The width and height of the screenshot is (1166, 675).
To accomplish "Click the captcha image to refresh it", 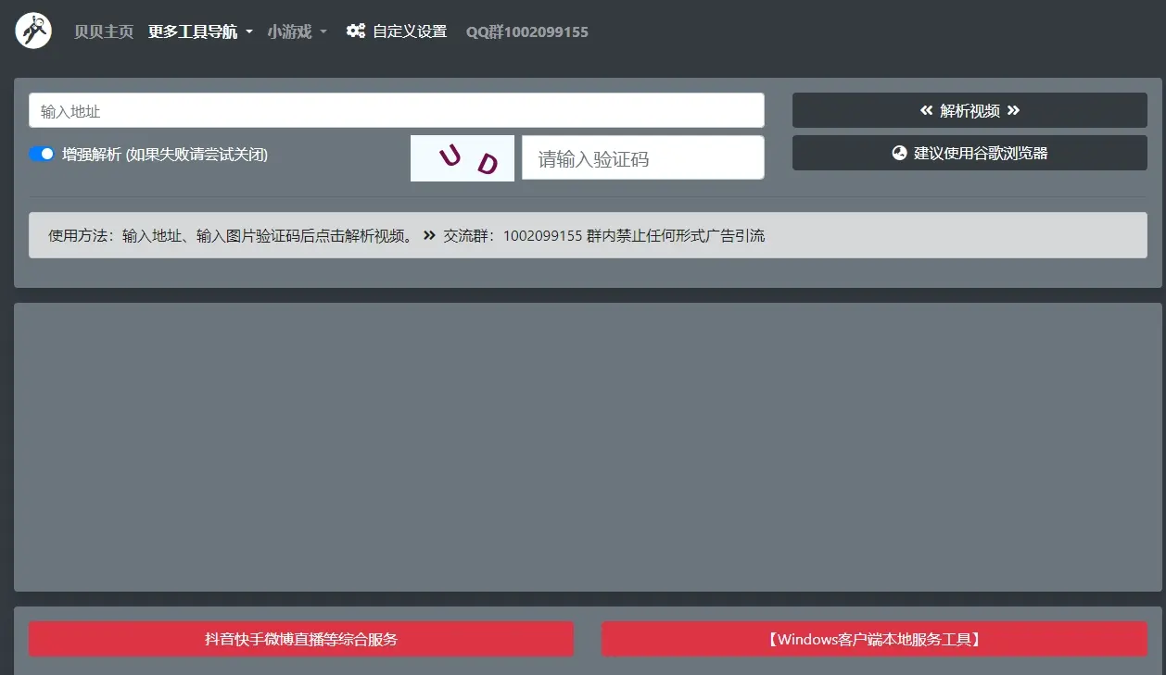I will click(463, 157).
